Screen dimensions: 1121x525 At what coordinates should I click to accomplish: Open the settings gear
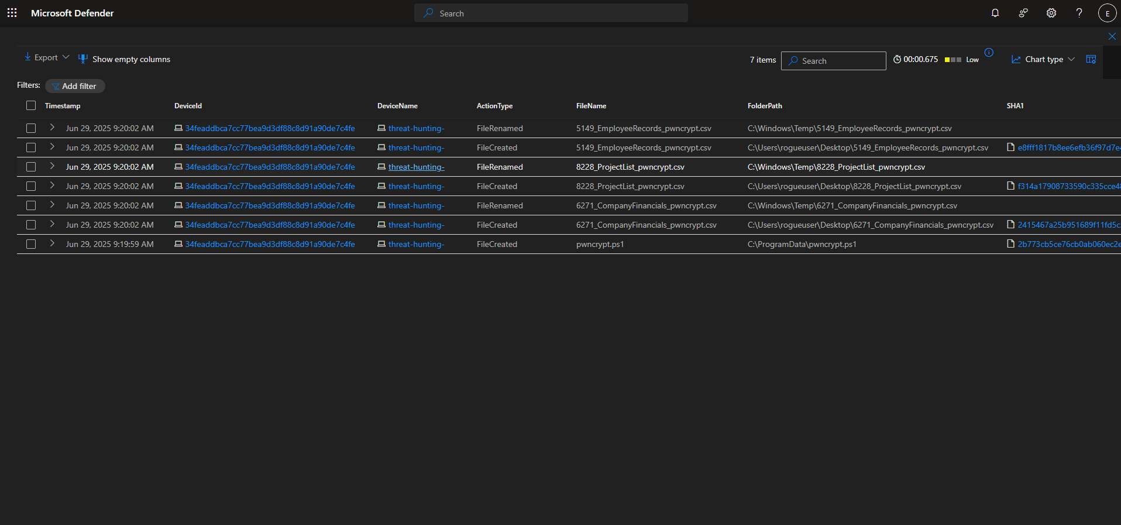click(1051, 13)
